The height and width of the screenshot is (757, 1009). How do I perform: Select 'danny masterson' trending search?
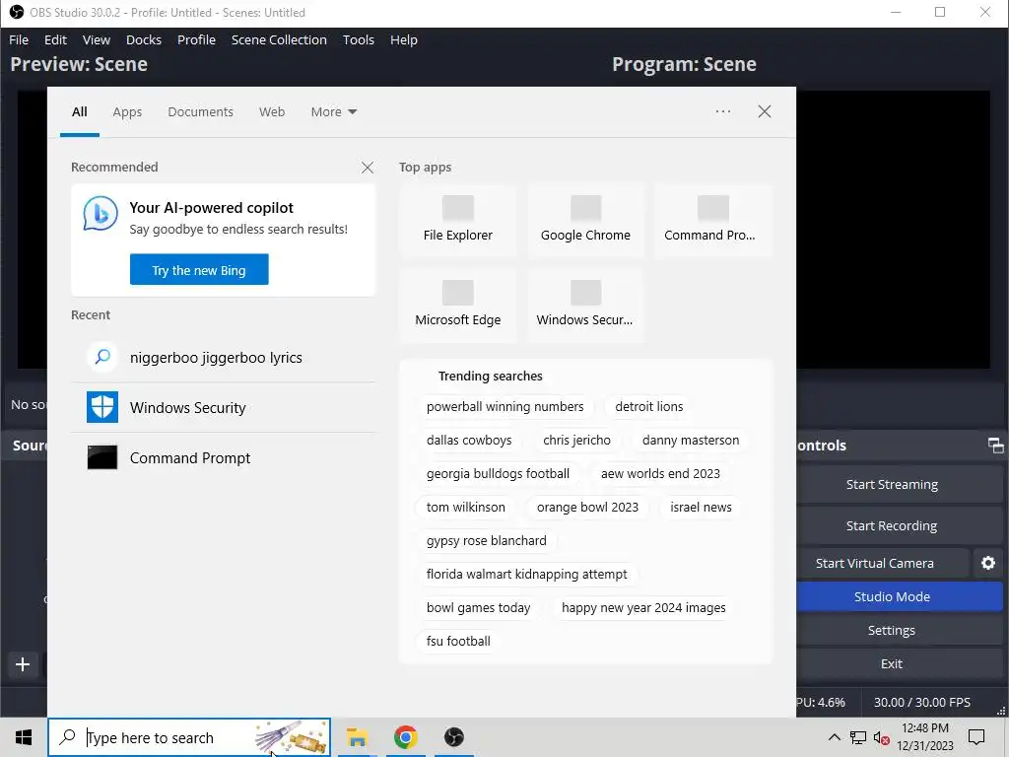[x=691, y=441]
